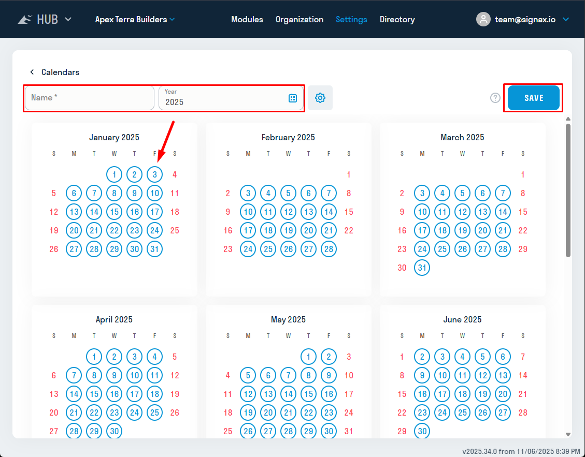The width and height of the screenshot is (585, 457).
Task: Open the HUB dropdown chevron
Action: pos(68,19)
